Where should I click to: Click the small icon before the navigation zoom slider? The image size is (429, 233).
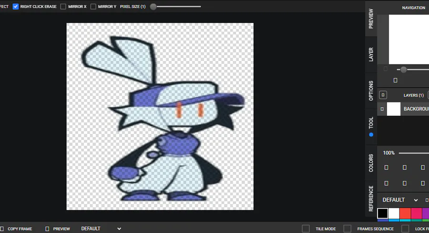(385, 69)
